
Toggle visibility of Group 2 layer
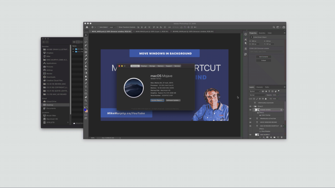click(250, 106)
